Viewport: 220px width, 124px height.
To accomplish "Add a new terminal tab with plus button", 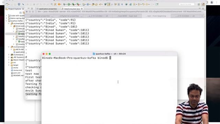I will (x=202, y=16).
